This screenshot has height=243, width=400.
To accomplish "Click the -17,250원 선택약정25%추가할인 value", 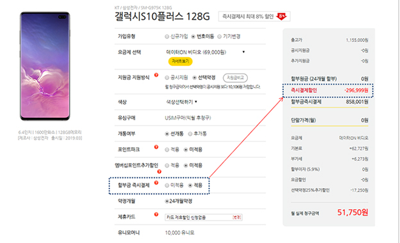I will coord(359,190).
